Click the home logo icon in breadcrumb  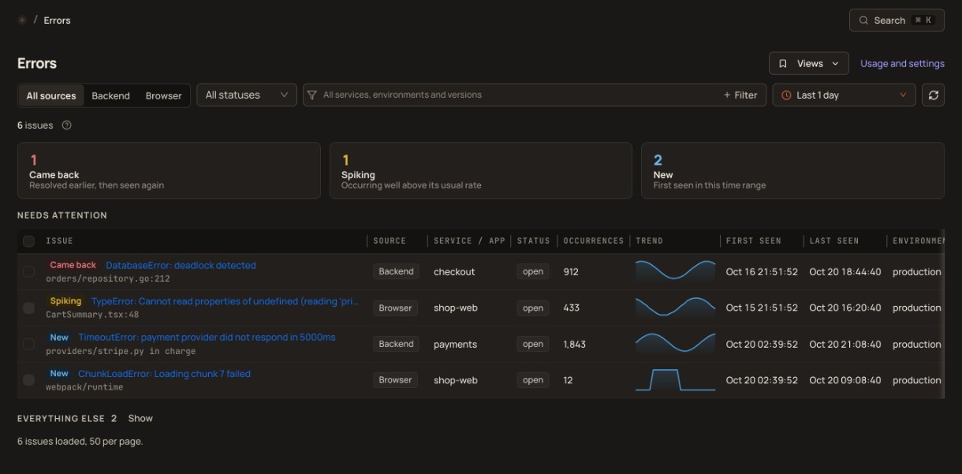[22, 20]
